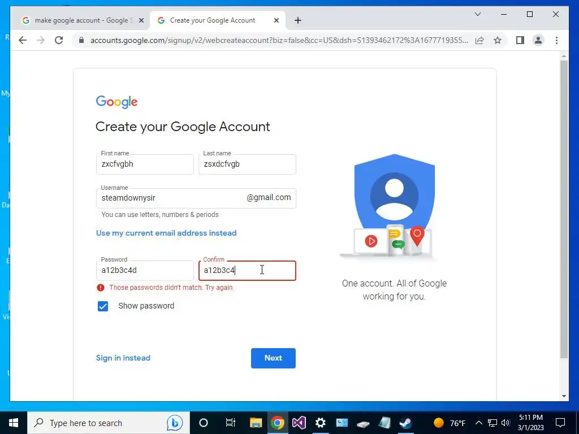Click 'Create your Google Account' heading
Screen dimensions: 579x434
pyautogui.click(x=183, y=127)
